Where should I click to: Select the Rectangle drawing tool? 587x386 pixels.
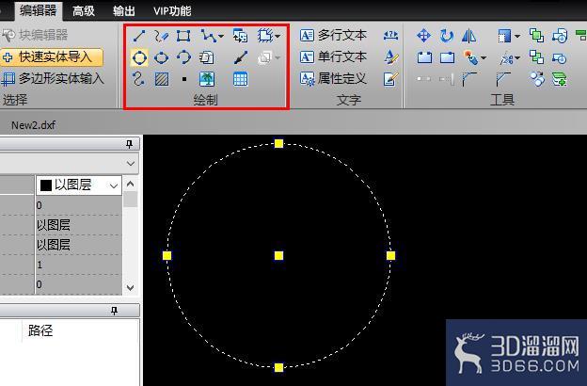pos(183,36)
